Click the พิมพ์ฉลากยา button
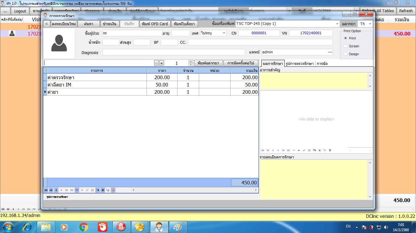This screenshot has height=233, width=416. tap(208, 63)
